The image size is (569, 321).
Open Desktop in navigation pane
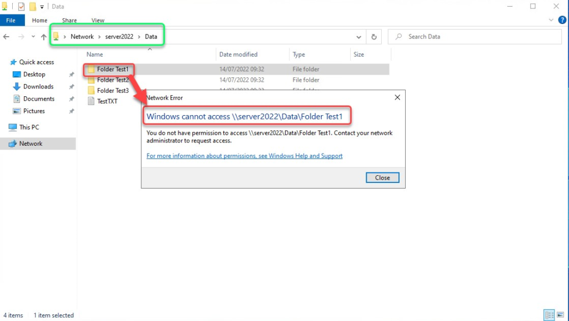[x=34, y=75]
